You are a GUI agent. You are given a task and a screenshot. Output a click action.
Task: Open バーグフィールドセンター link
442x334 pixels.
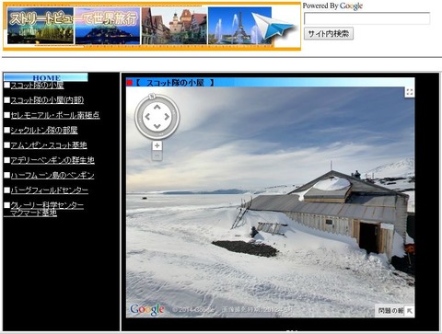pyautogui.click(x=50, y=190)
